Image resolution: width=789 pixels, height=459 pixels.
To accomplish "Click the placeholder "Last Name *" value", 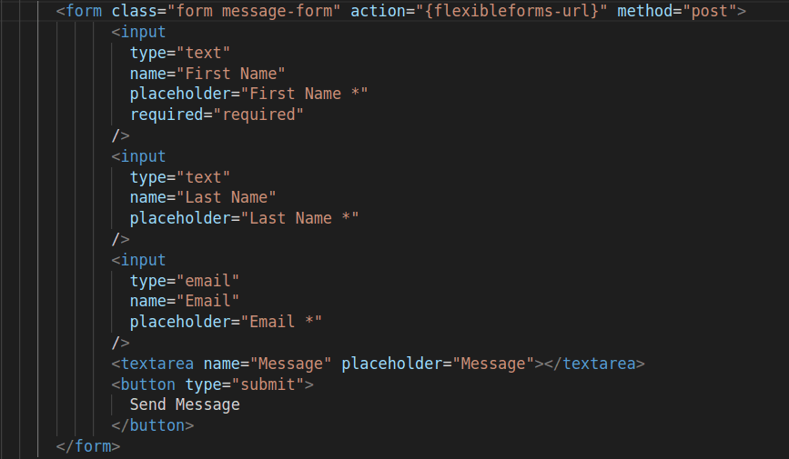I will click(300, 218).
